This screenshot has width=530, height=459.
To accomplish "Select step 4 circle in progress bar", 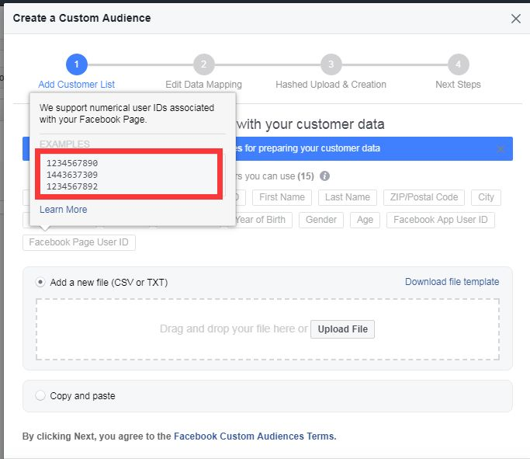I will point(458,64).
